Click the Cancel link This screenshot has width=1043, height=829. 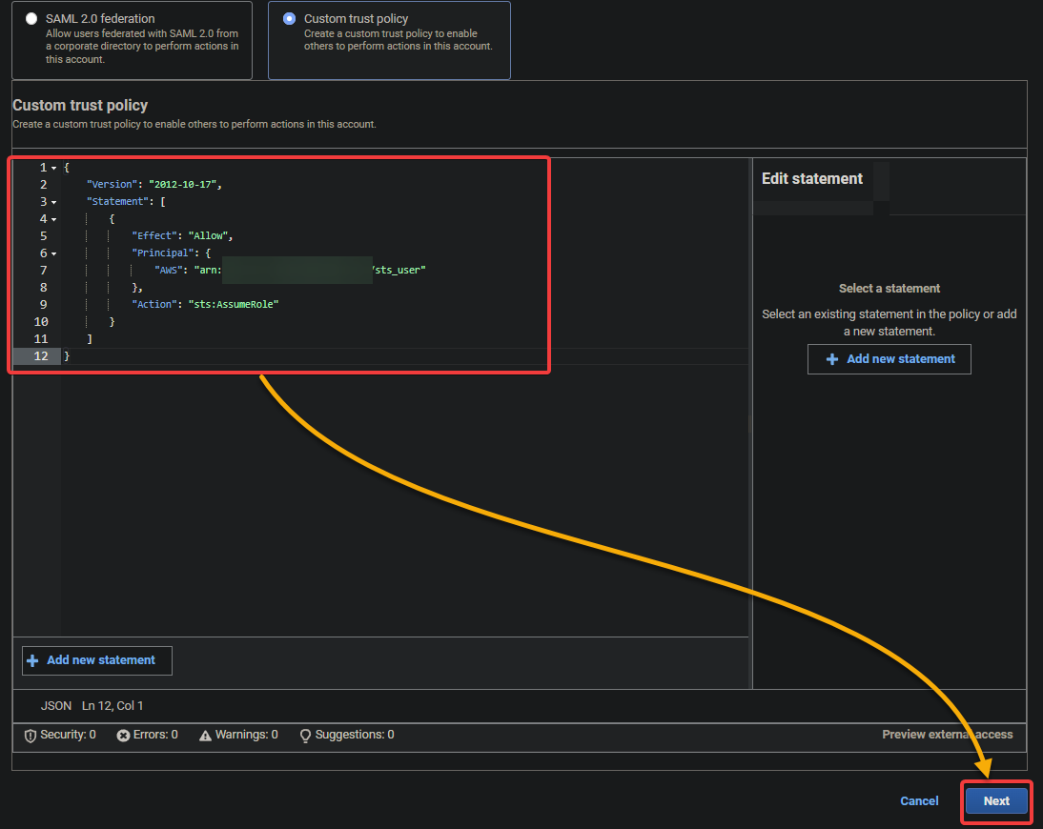tap(919, 801)
